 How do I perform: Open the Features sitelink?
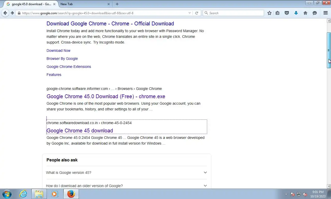click(54, 75)
